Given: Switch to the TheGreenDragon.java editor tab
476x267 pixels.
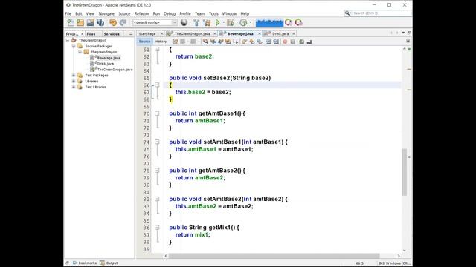Looking at the screenshot, I should 192,33.
